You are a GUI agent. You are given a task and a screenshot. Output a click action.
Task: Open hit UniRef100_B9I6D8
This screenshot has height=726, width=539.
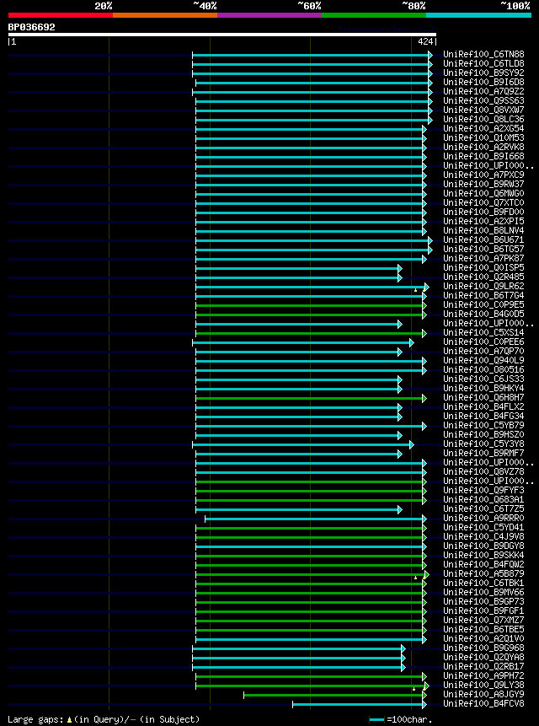tap(483, 83)
